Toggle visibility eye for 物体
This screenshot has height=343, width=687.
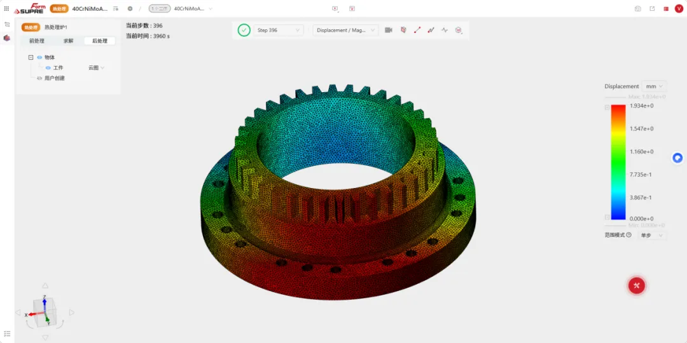[x=39, y=57]
